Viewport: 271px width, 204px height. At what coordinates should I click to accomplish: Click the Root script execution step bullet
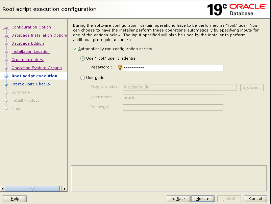coord(6,76)
